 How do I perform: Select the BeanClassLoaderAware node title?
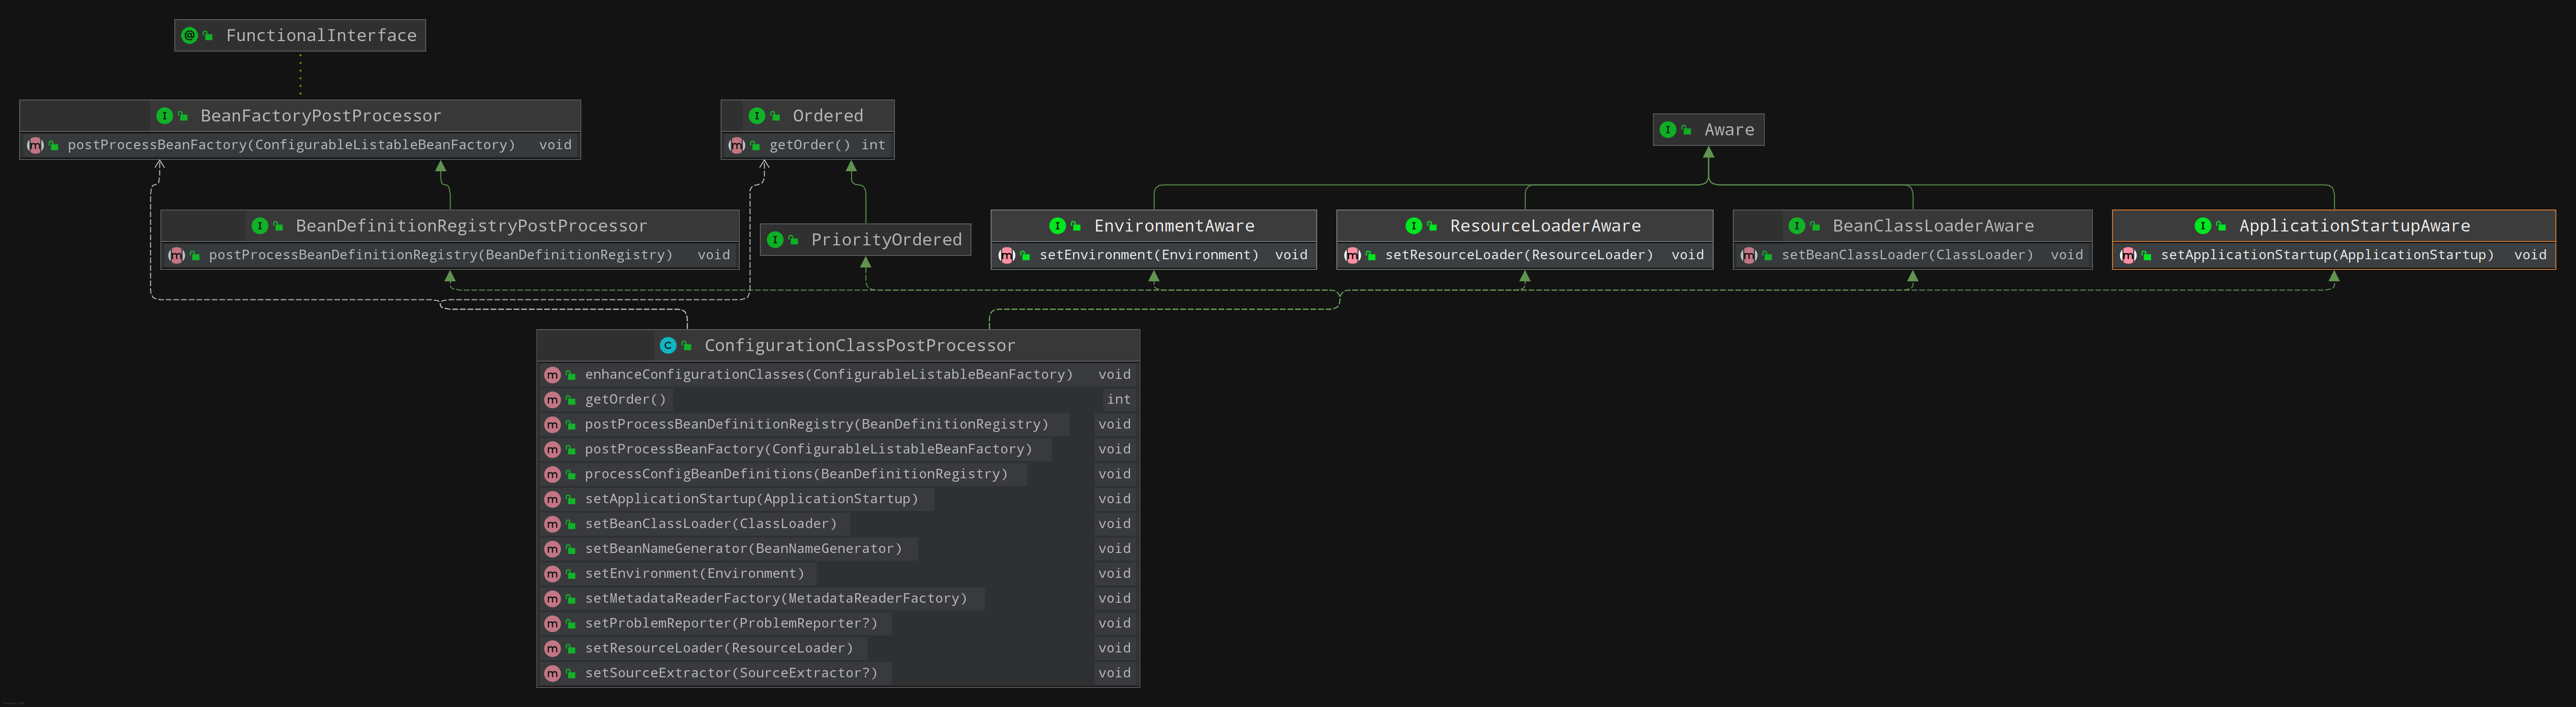click(x=1933, y=227)
